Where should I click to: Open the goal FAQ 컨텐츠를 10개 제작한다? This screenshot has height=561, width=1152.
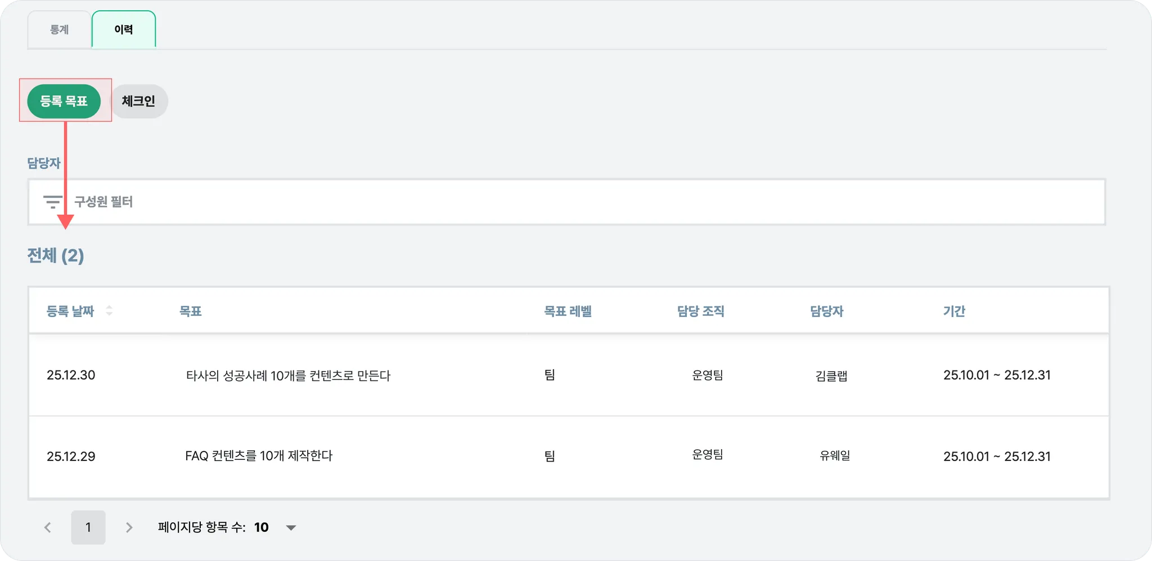[x=259, y=456]
